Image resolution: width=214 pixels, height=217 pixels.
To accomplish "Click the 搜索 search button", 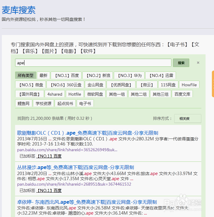I will click(x=181, y=63).
